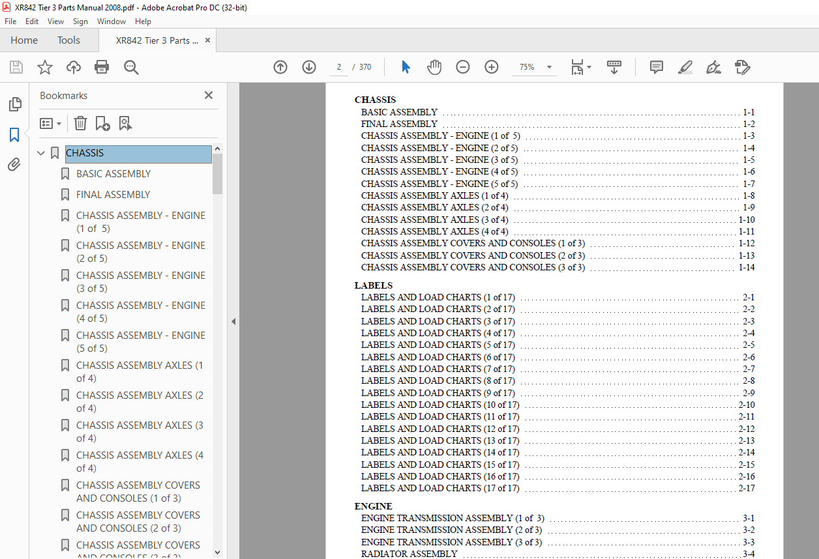Click the scrolling mode keyboard icon

coord(614,67)
